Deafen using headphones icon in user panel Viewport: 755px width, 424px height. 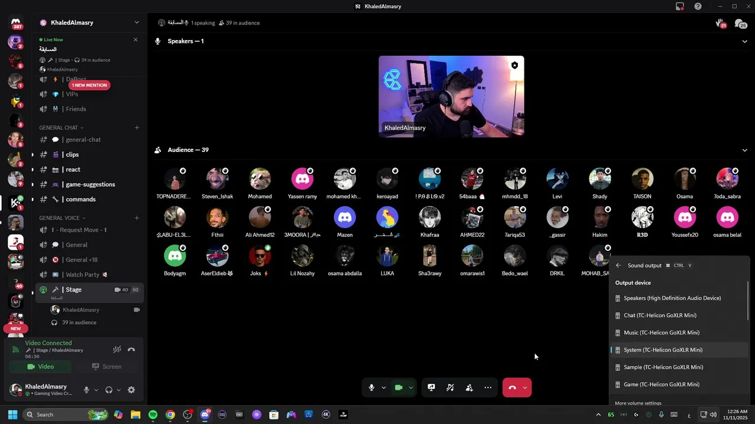pyautogui.click(x=109, y=390)
